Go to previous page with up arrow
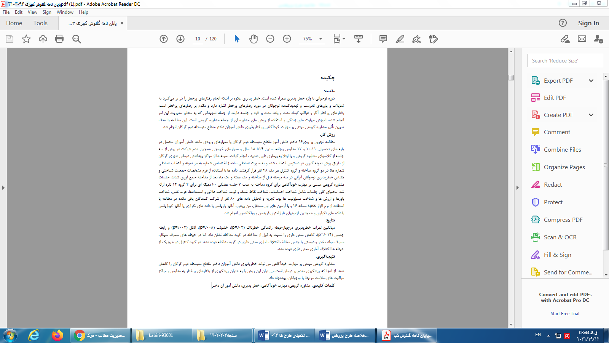The width and height of the screenshot is (609, 343). (x=164, y=39)
